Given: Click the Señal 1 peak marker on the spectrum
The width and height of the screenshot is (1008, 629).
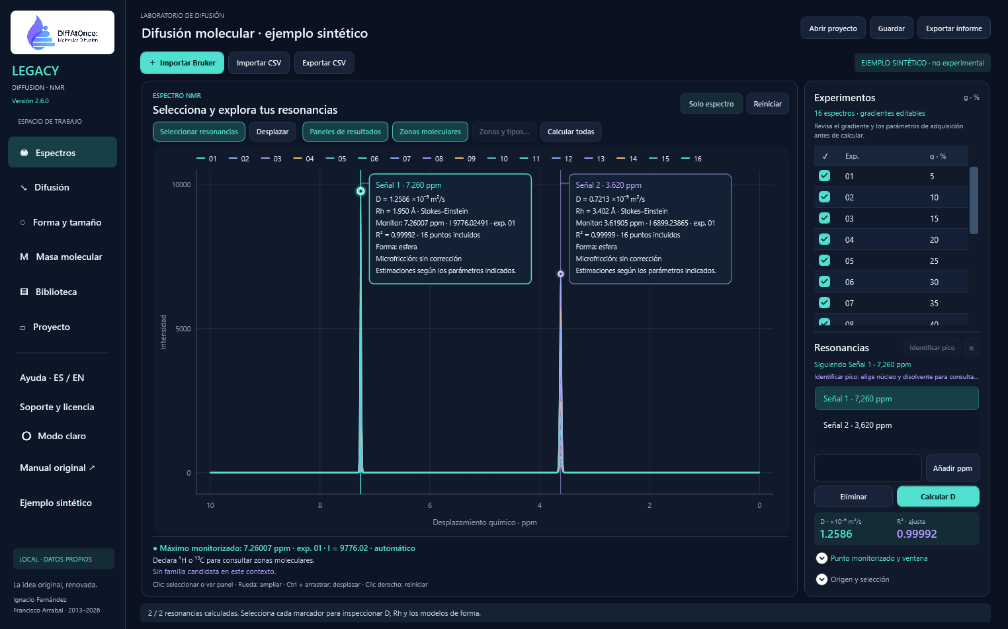Looking at the screenshot, I should click(360, 191).
